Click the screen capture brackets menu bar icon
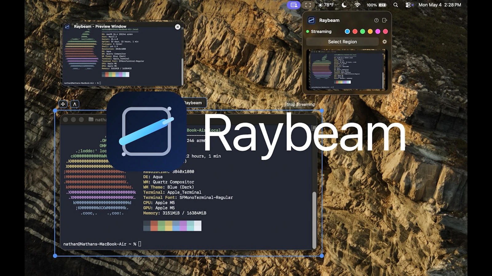492x276 pixels. point(308,5)
